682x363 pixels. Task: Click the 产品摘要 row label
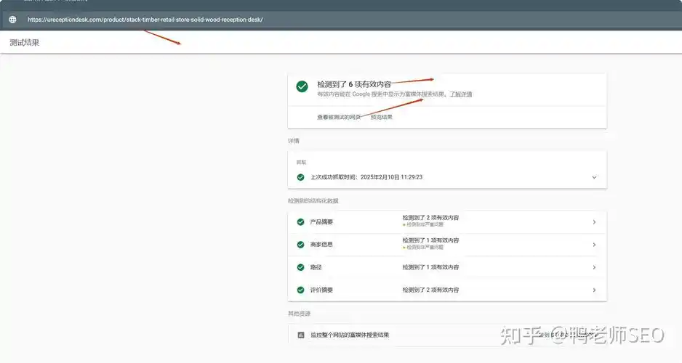321,222
